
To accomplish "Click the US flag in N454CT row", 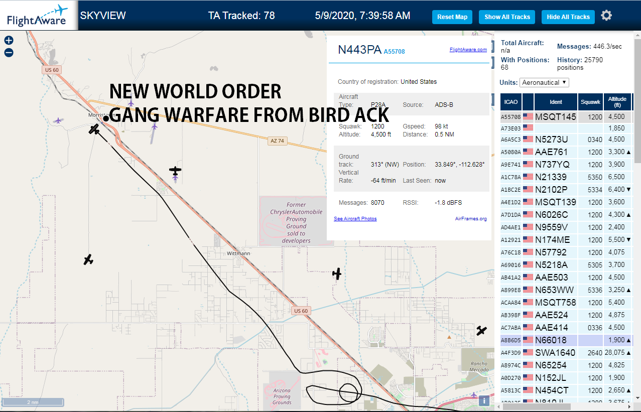I will [x=528, y=390].
